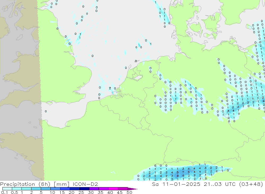
Task: Click the arrow tip above 50 mm
Action: pos(132,189)
